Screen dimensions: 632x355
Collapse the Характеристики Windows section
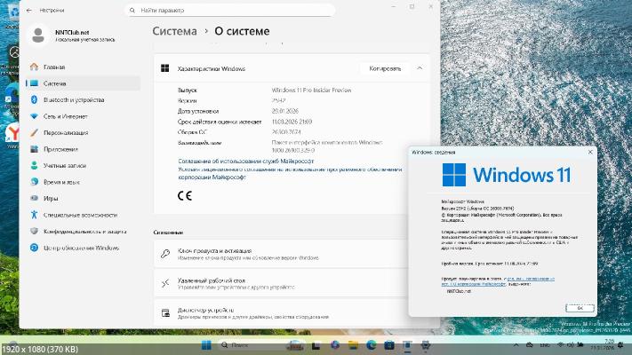419,68
